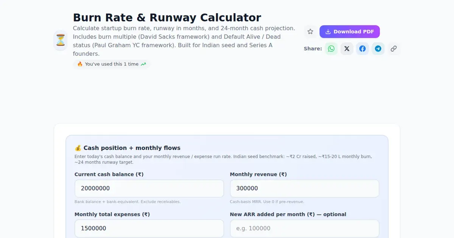Screen dimensions: 454x238
Task: Share on Facebook icon
Action: point(362,49)
